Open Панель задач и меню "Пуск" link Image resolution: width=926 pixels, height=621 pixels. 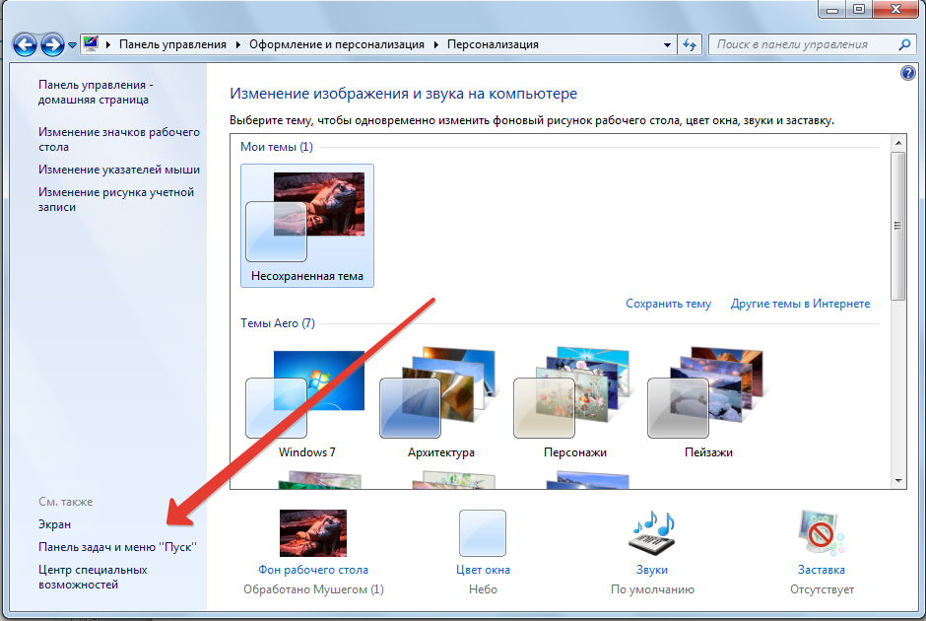(x=117, y=547)
